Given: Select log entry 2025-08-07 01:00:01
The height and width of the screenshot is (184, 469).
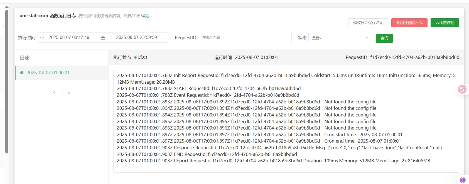Looking at the screenshot, I should click(x=62, y=73).
